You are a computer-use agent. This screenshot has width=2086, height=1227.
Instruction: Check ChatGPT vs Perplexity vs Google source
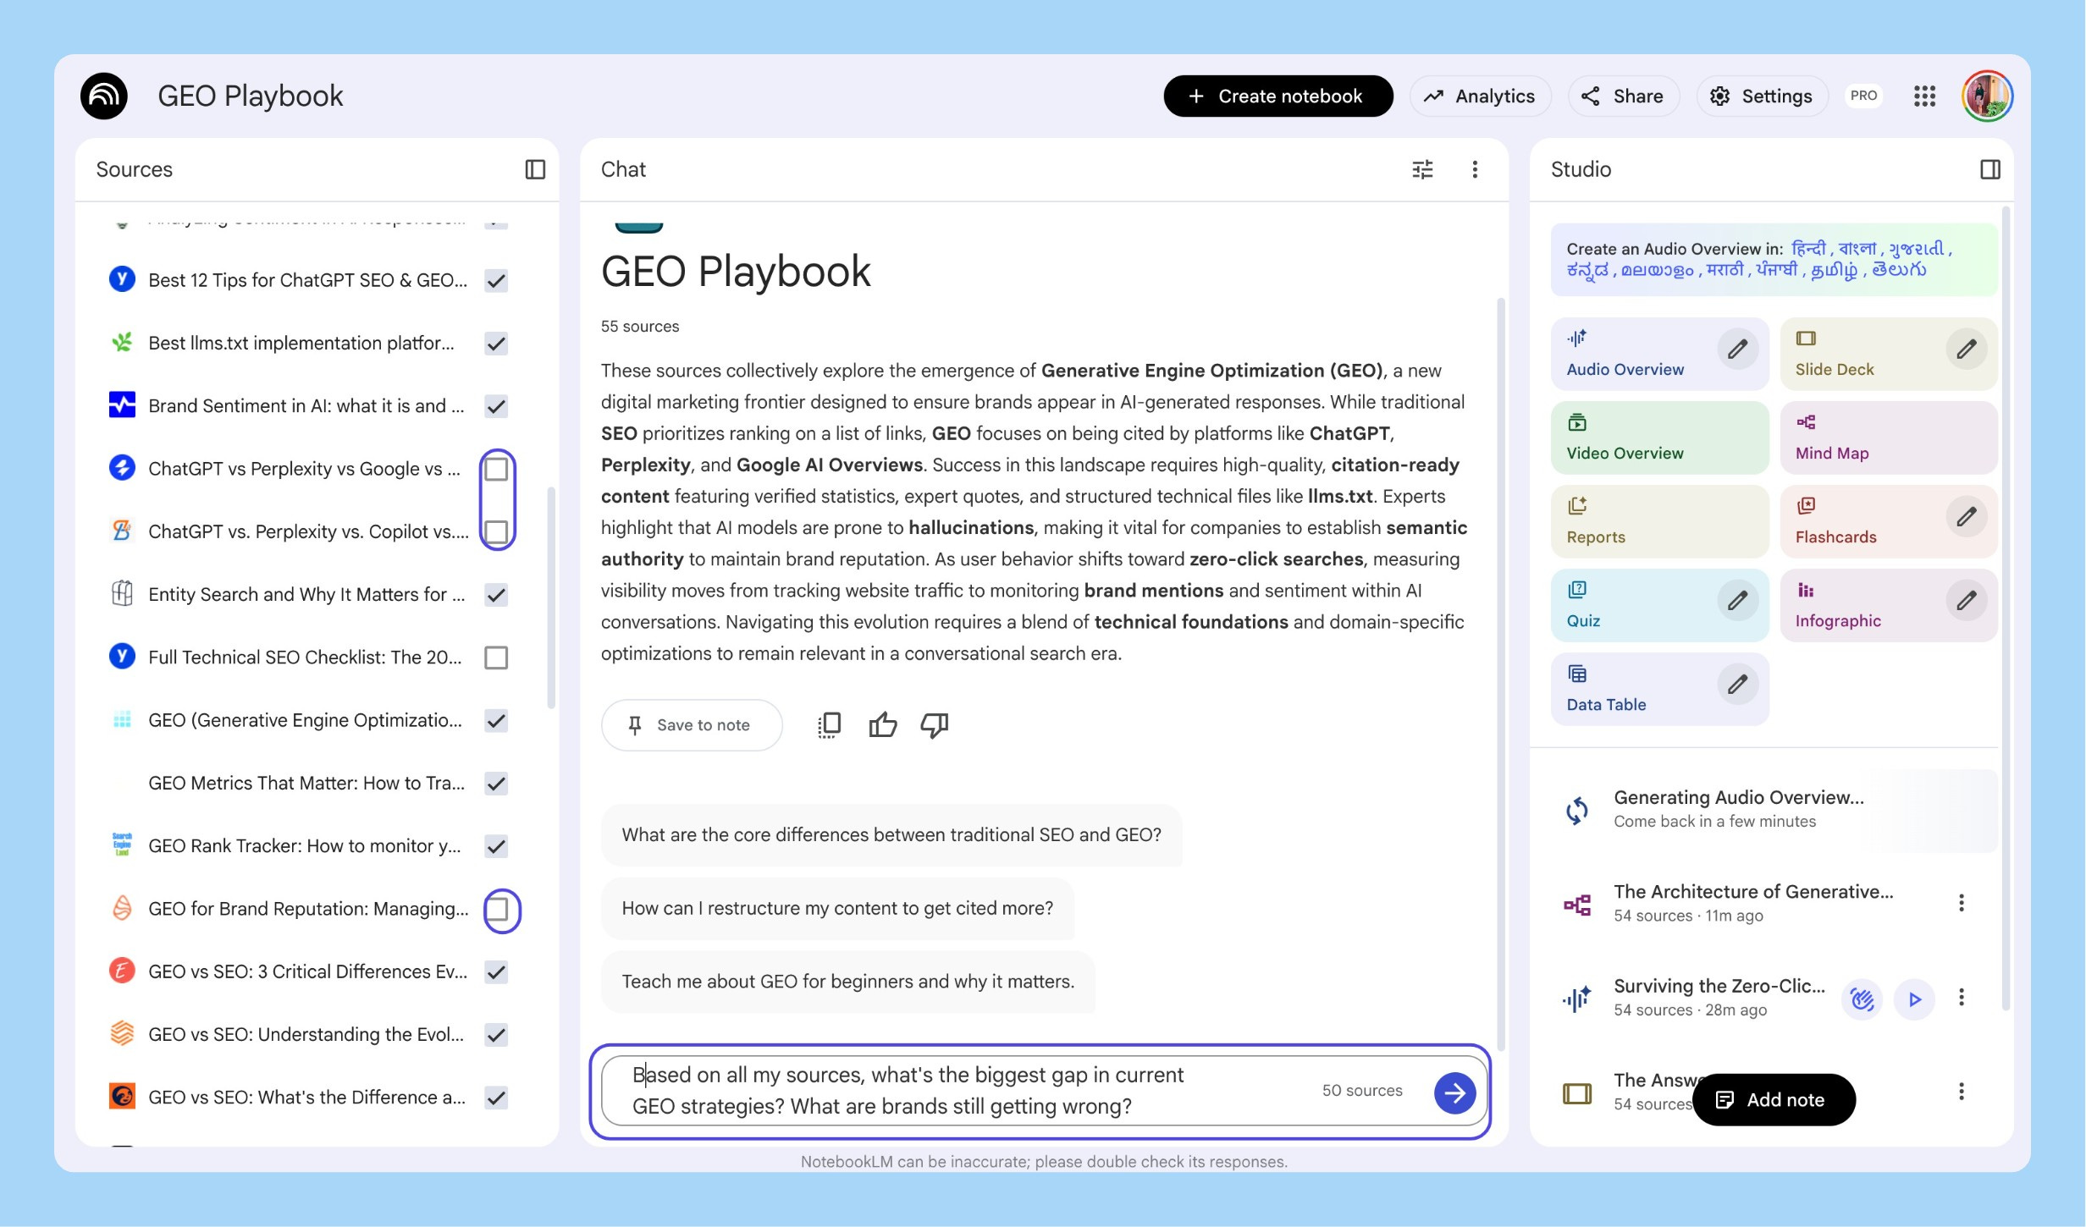click(496, 469)
